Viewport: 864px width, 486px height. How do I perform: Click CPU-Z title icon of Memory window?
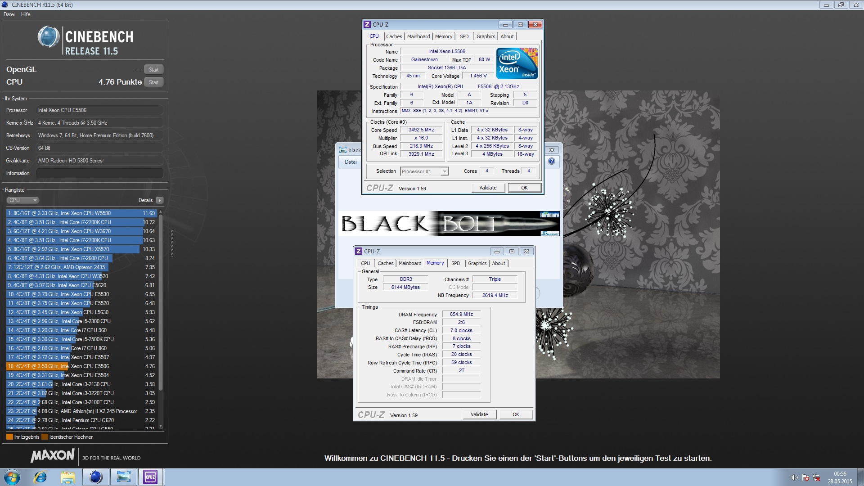(x=359, y=252)
